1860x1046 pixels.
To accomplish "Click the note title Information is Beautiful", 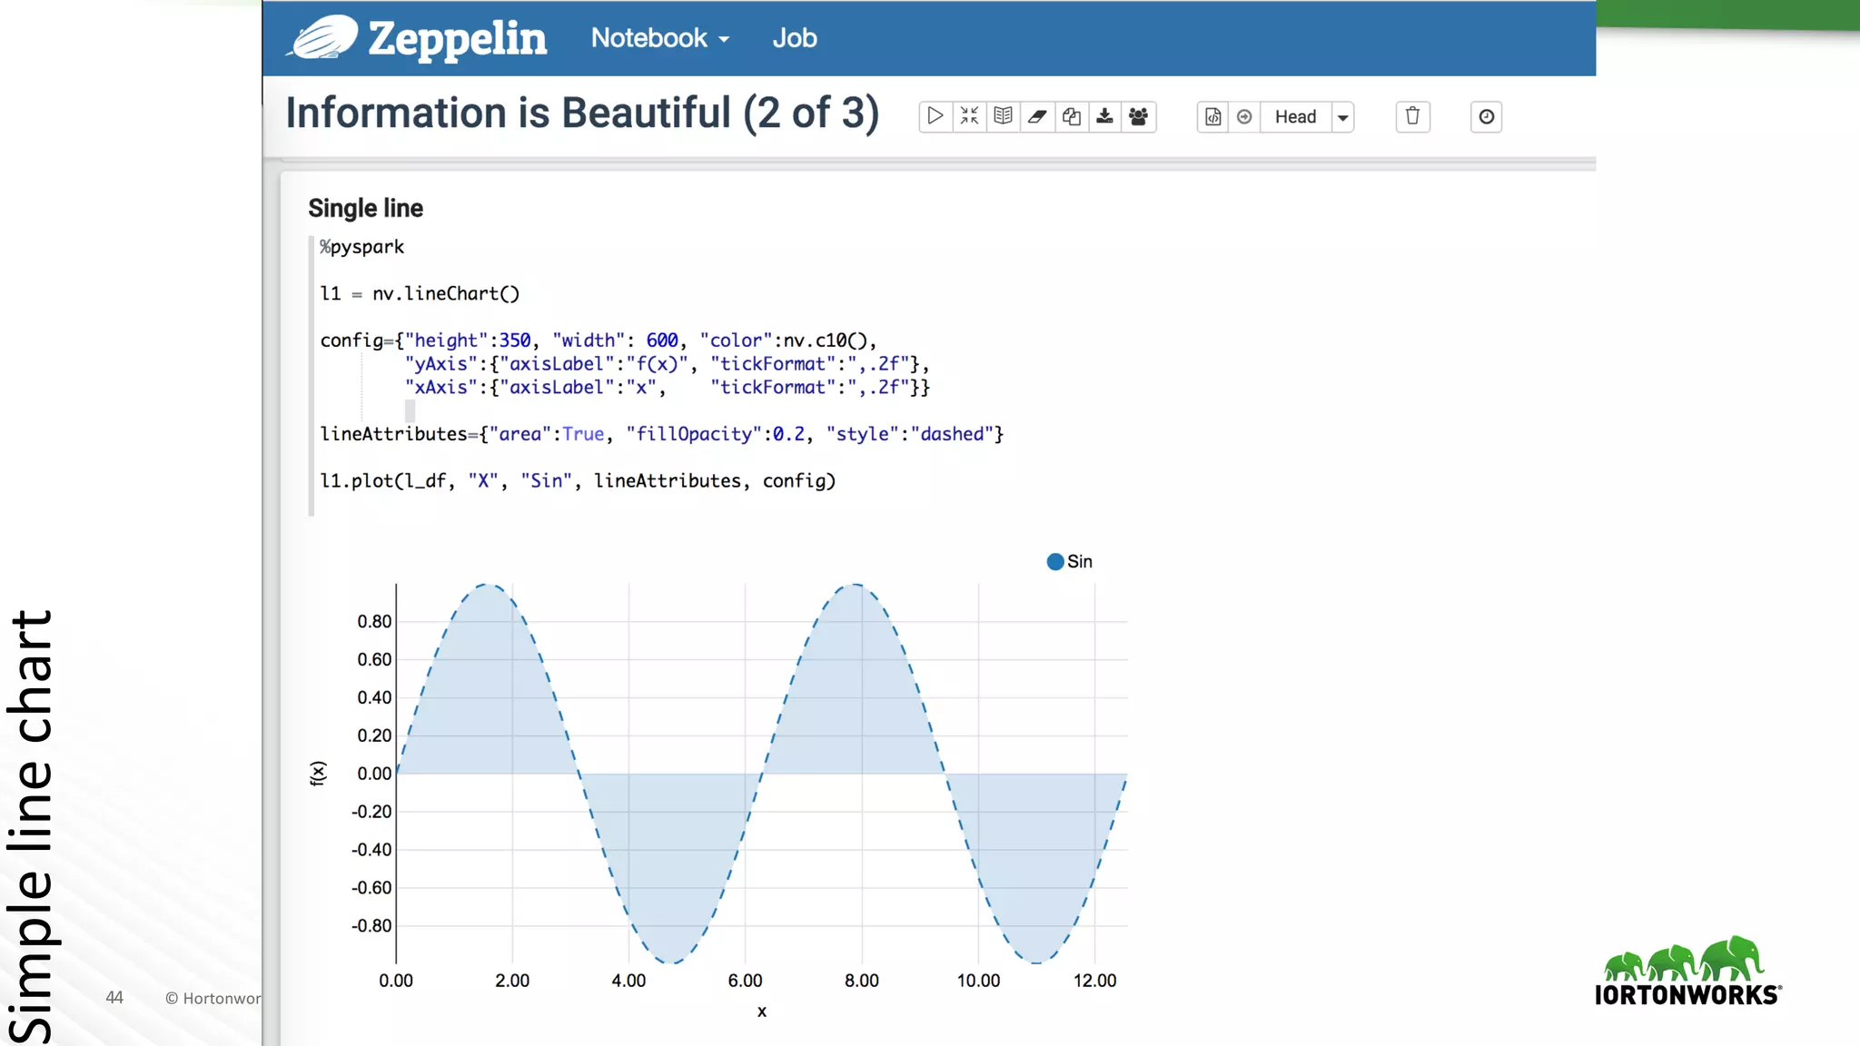I will pos(582,113).
